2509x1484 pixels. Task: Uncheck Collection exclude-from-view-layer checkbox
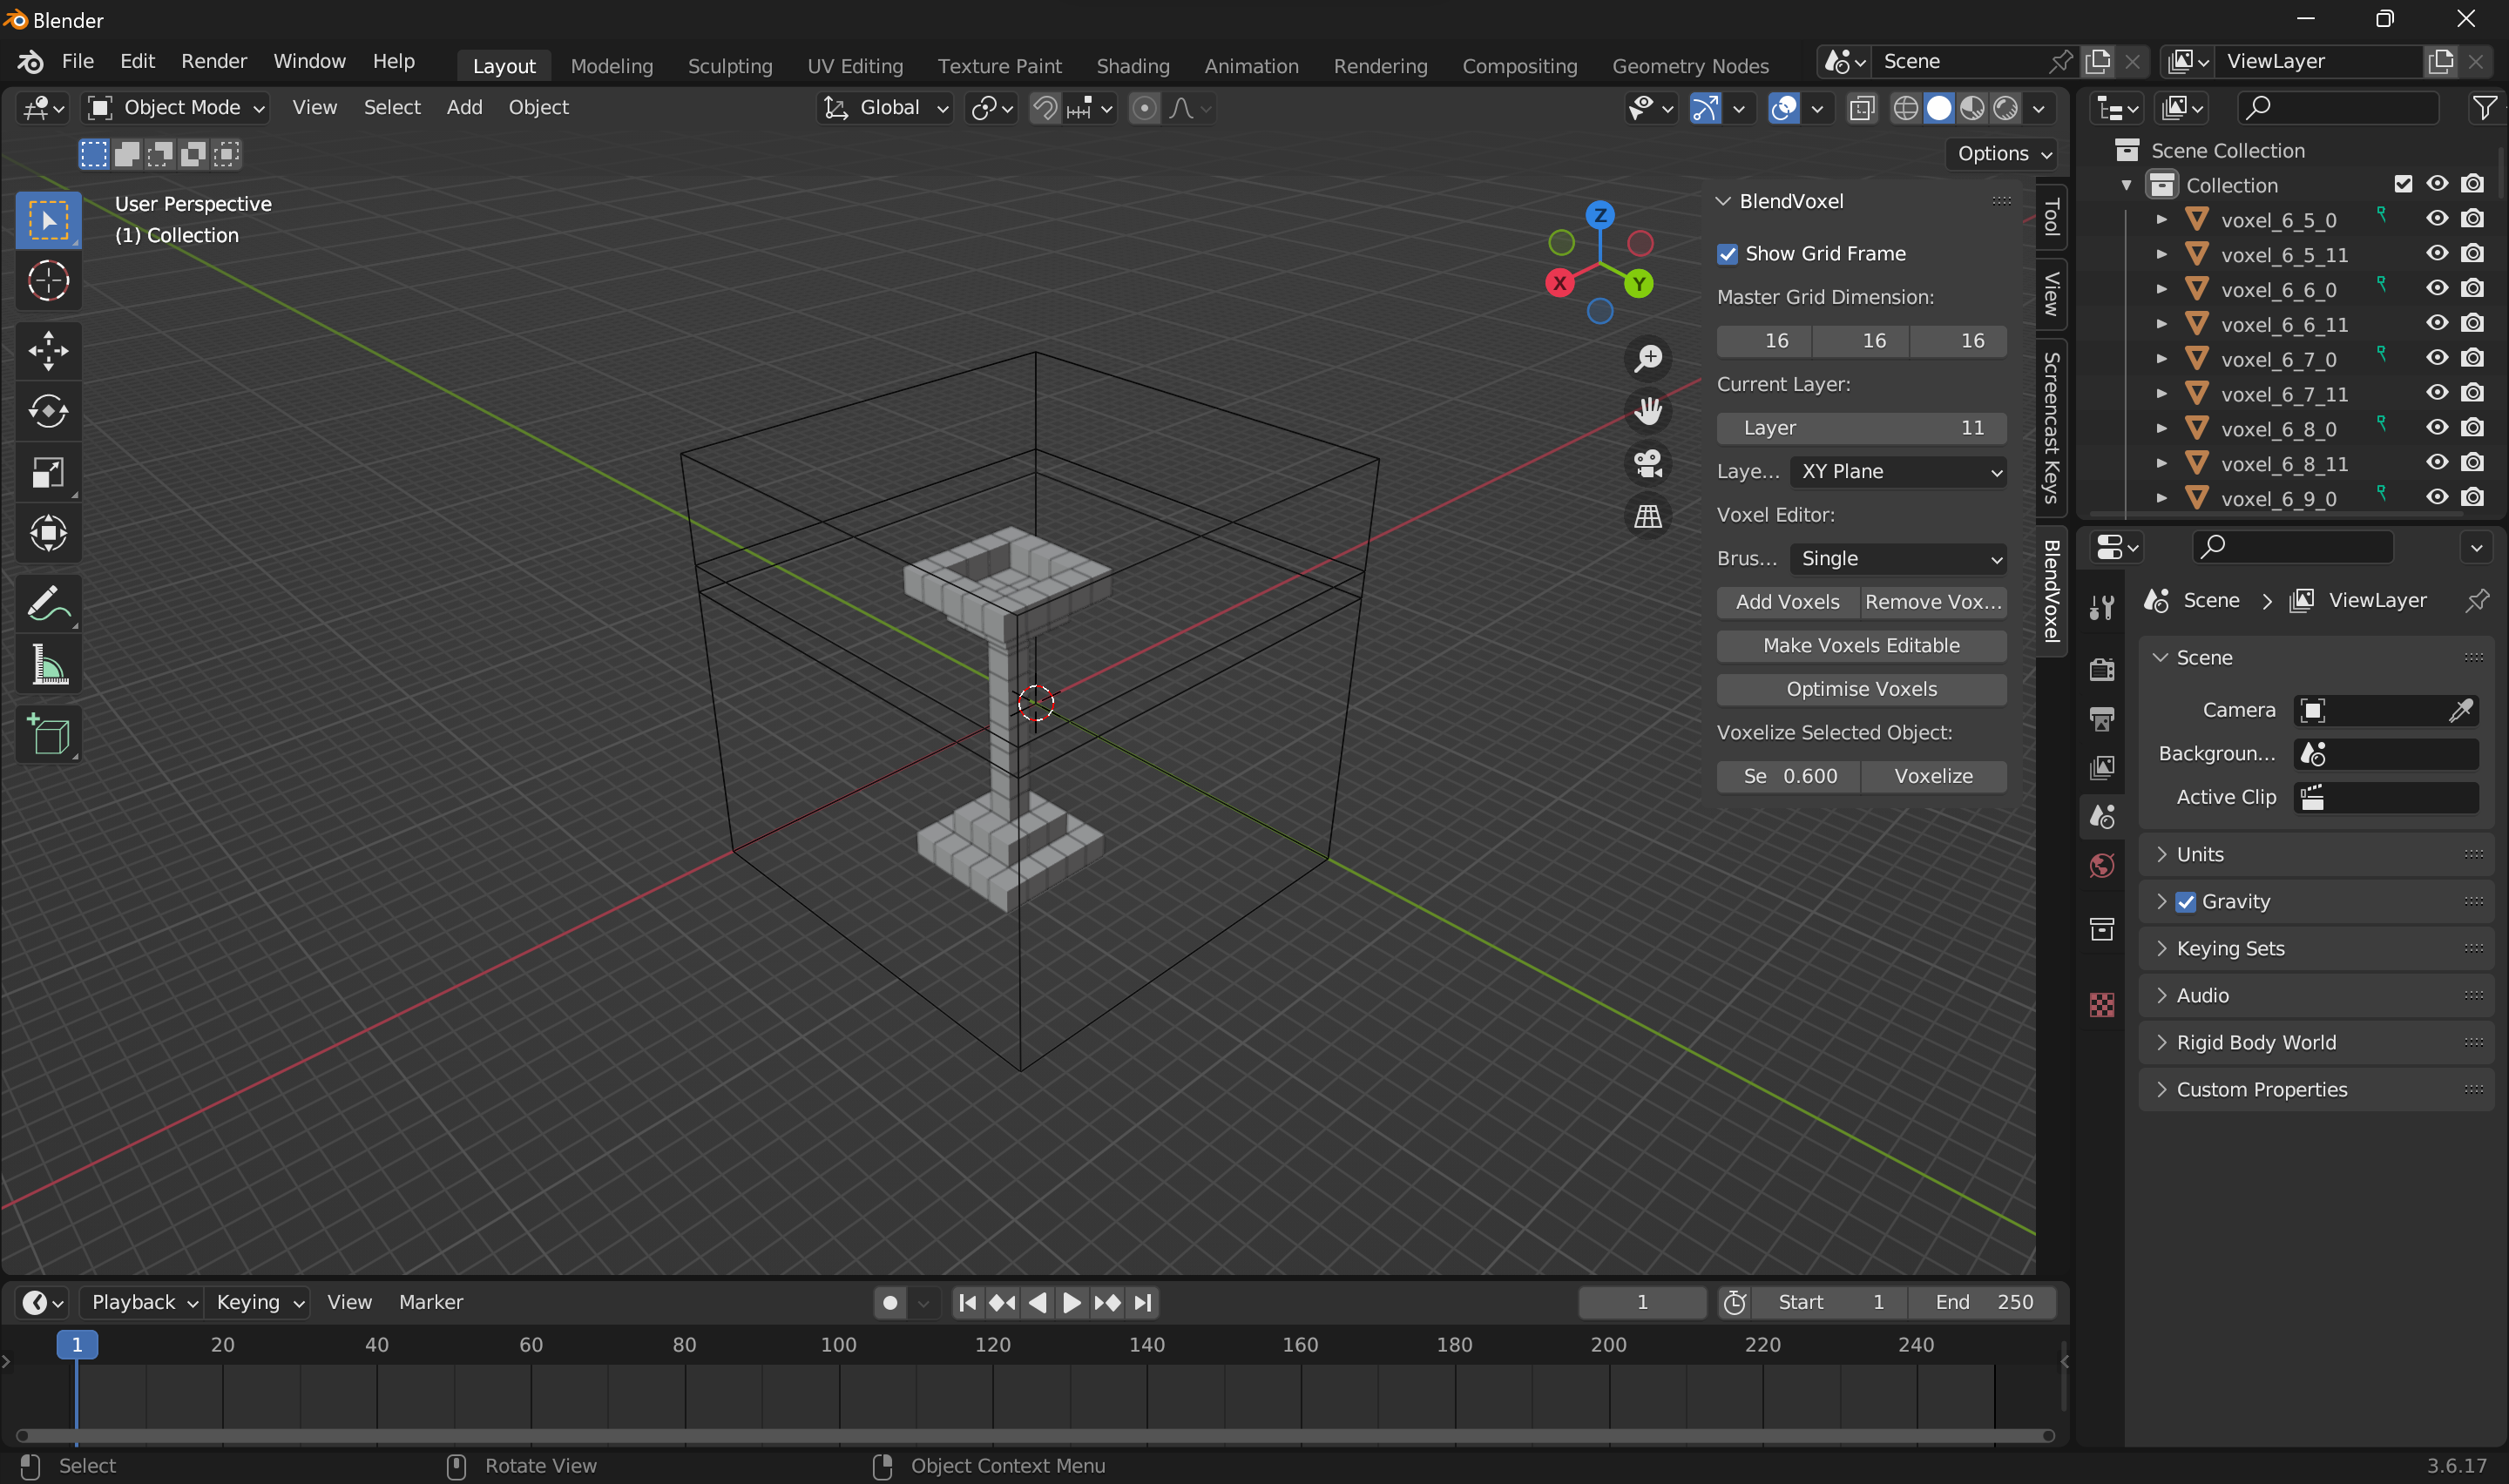2403,184
